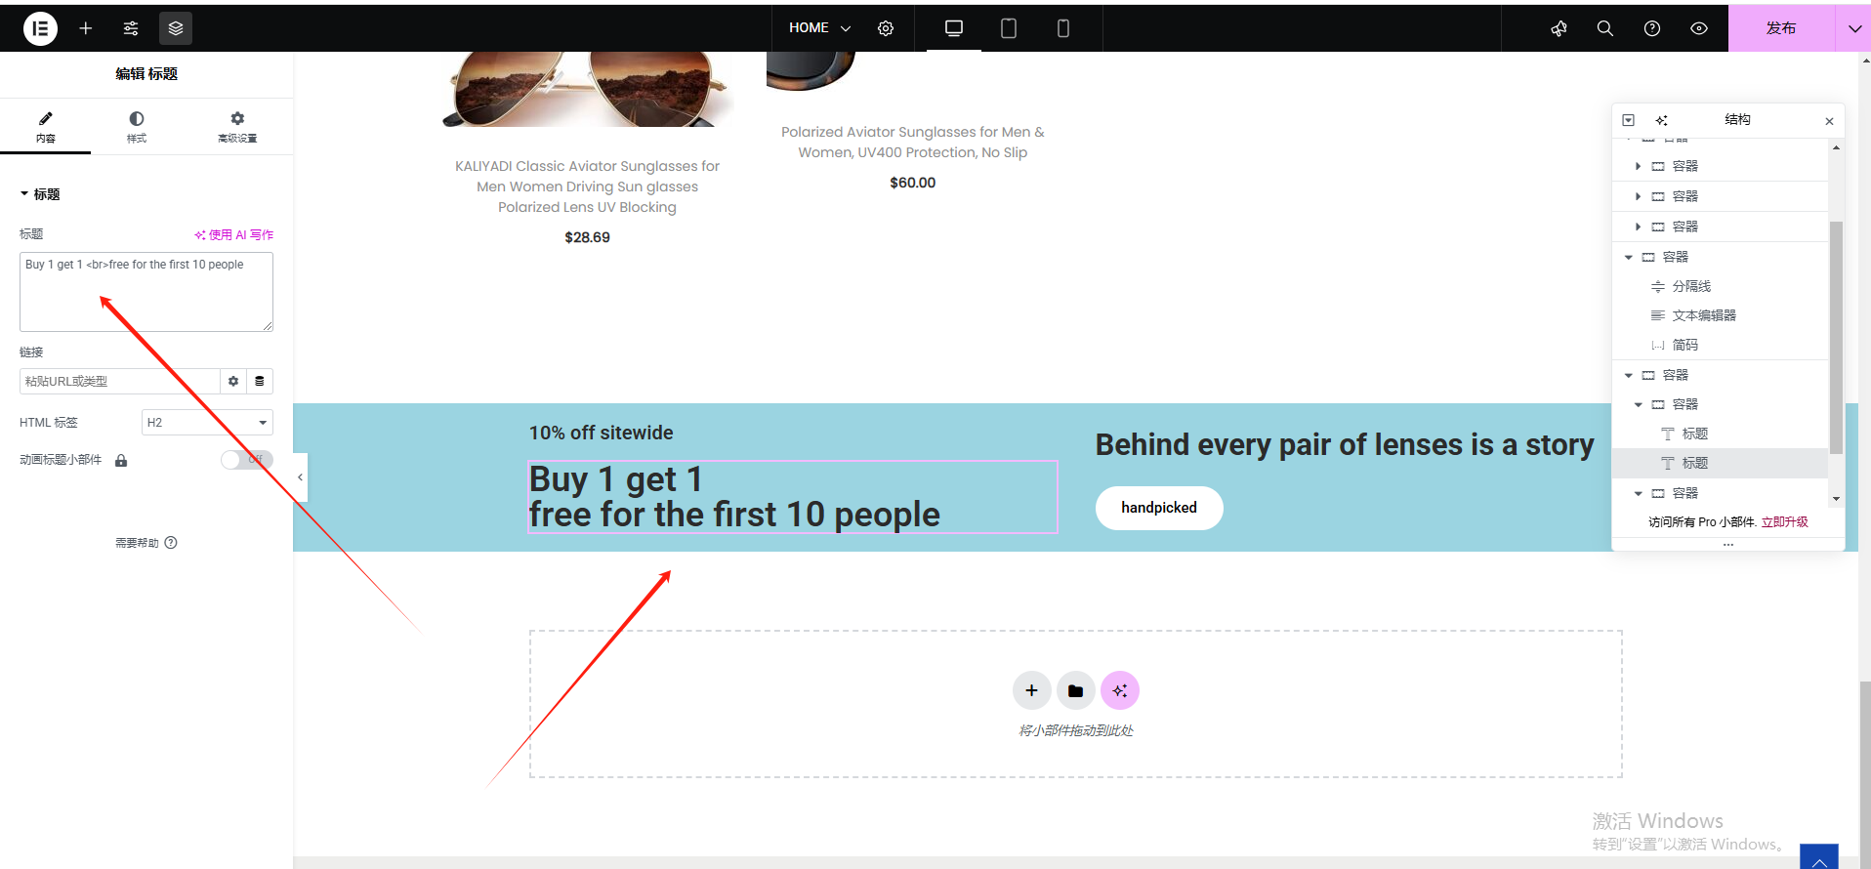Preview changes with the eye icon
Screen dimensions: 1871x869
pos(1699,28)
